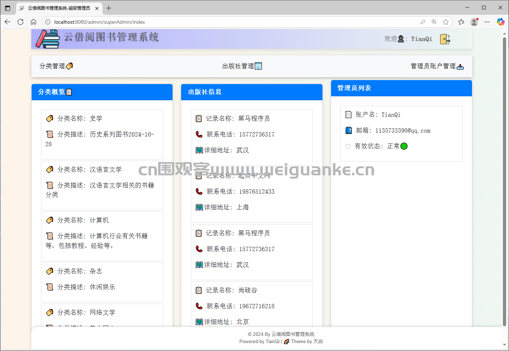Screen dimensions: 509x351
Task: Click map icon beside 详细地址 北京
Action: (x=199, y=322)
